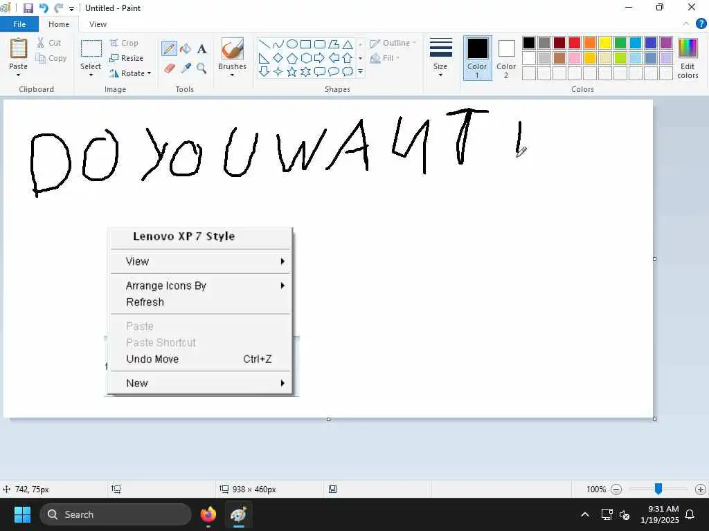This screenshot has height=531, width=709.
Task: Select the Eraser tool
Action: (169, 68)
